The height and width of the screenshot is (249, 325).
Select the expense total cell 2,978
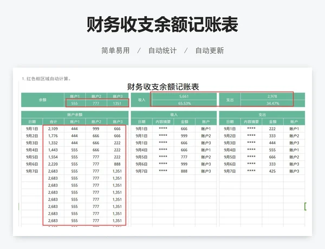[272, 96]
